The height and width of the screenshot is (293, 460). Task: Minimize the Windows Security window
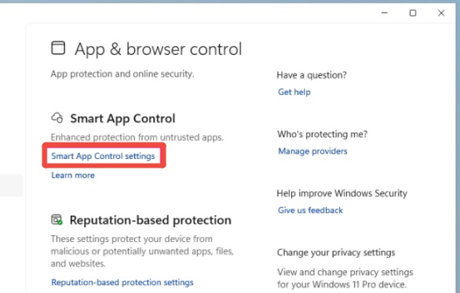[385, 13]
